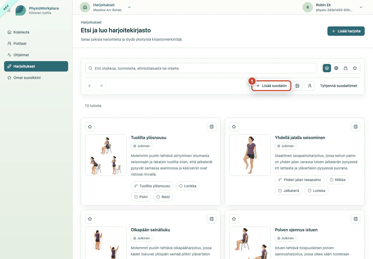Click the Robin Ek avatar
This screenshot has width=373, height=259.
pos(308,7)
